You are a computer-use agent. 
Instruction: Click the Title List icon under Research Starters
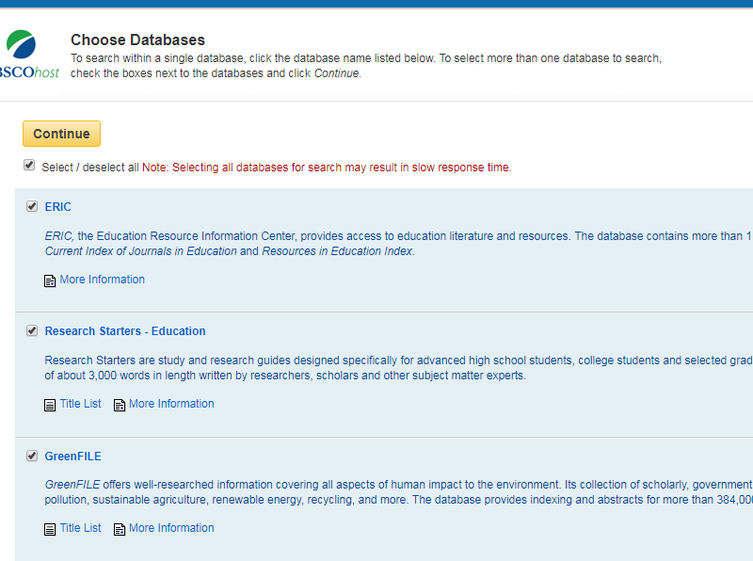(50, 405)
